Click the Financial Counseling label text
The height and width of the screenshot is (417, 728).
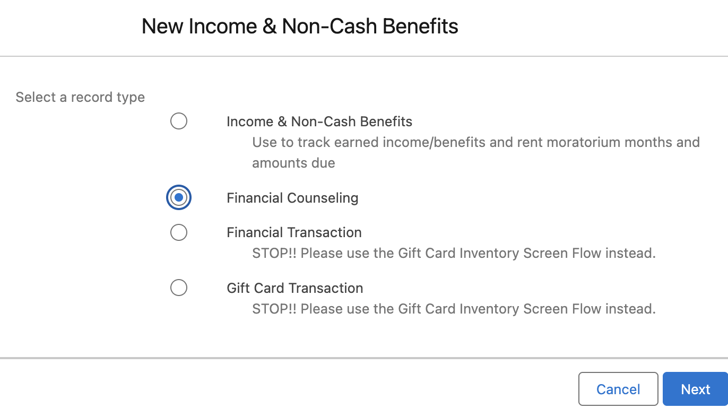(x=292, y=198)
